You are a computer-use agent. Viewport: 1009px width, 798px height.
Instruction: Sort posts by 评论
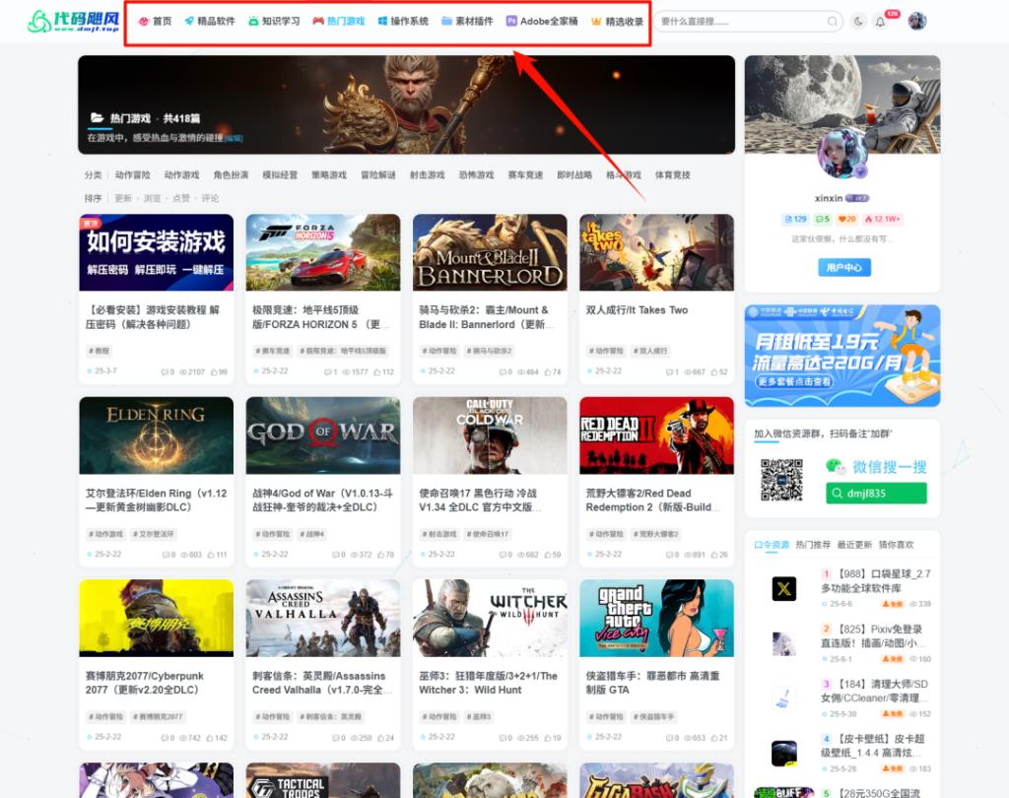point(210,198)
